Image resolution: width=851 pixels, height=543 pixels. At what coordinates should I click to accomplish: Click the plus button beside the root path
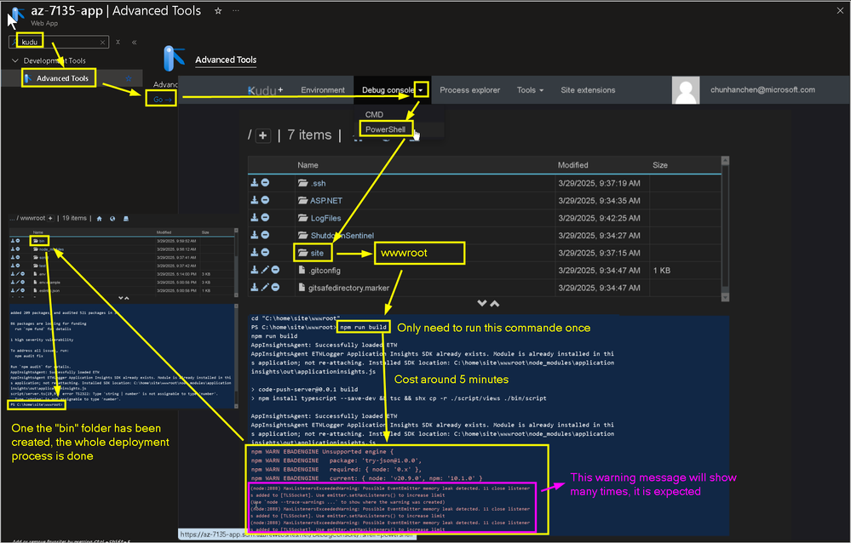262,135
